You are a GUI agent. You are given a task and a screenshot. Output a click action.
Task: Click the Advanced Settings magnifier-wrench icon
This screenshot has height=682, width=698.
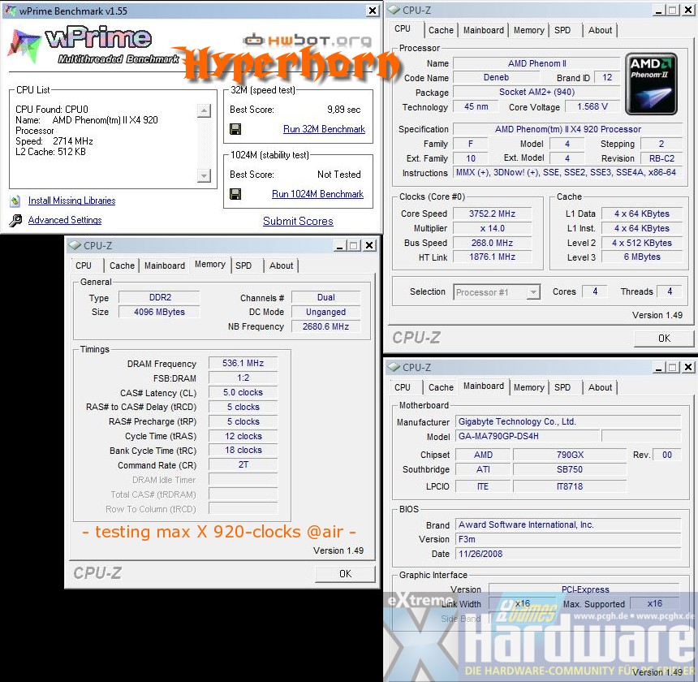tap(15, 220)
